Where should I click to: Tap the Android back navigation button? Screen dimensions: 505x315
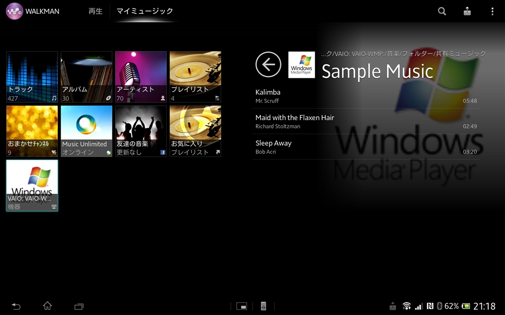point(16,306)
